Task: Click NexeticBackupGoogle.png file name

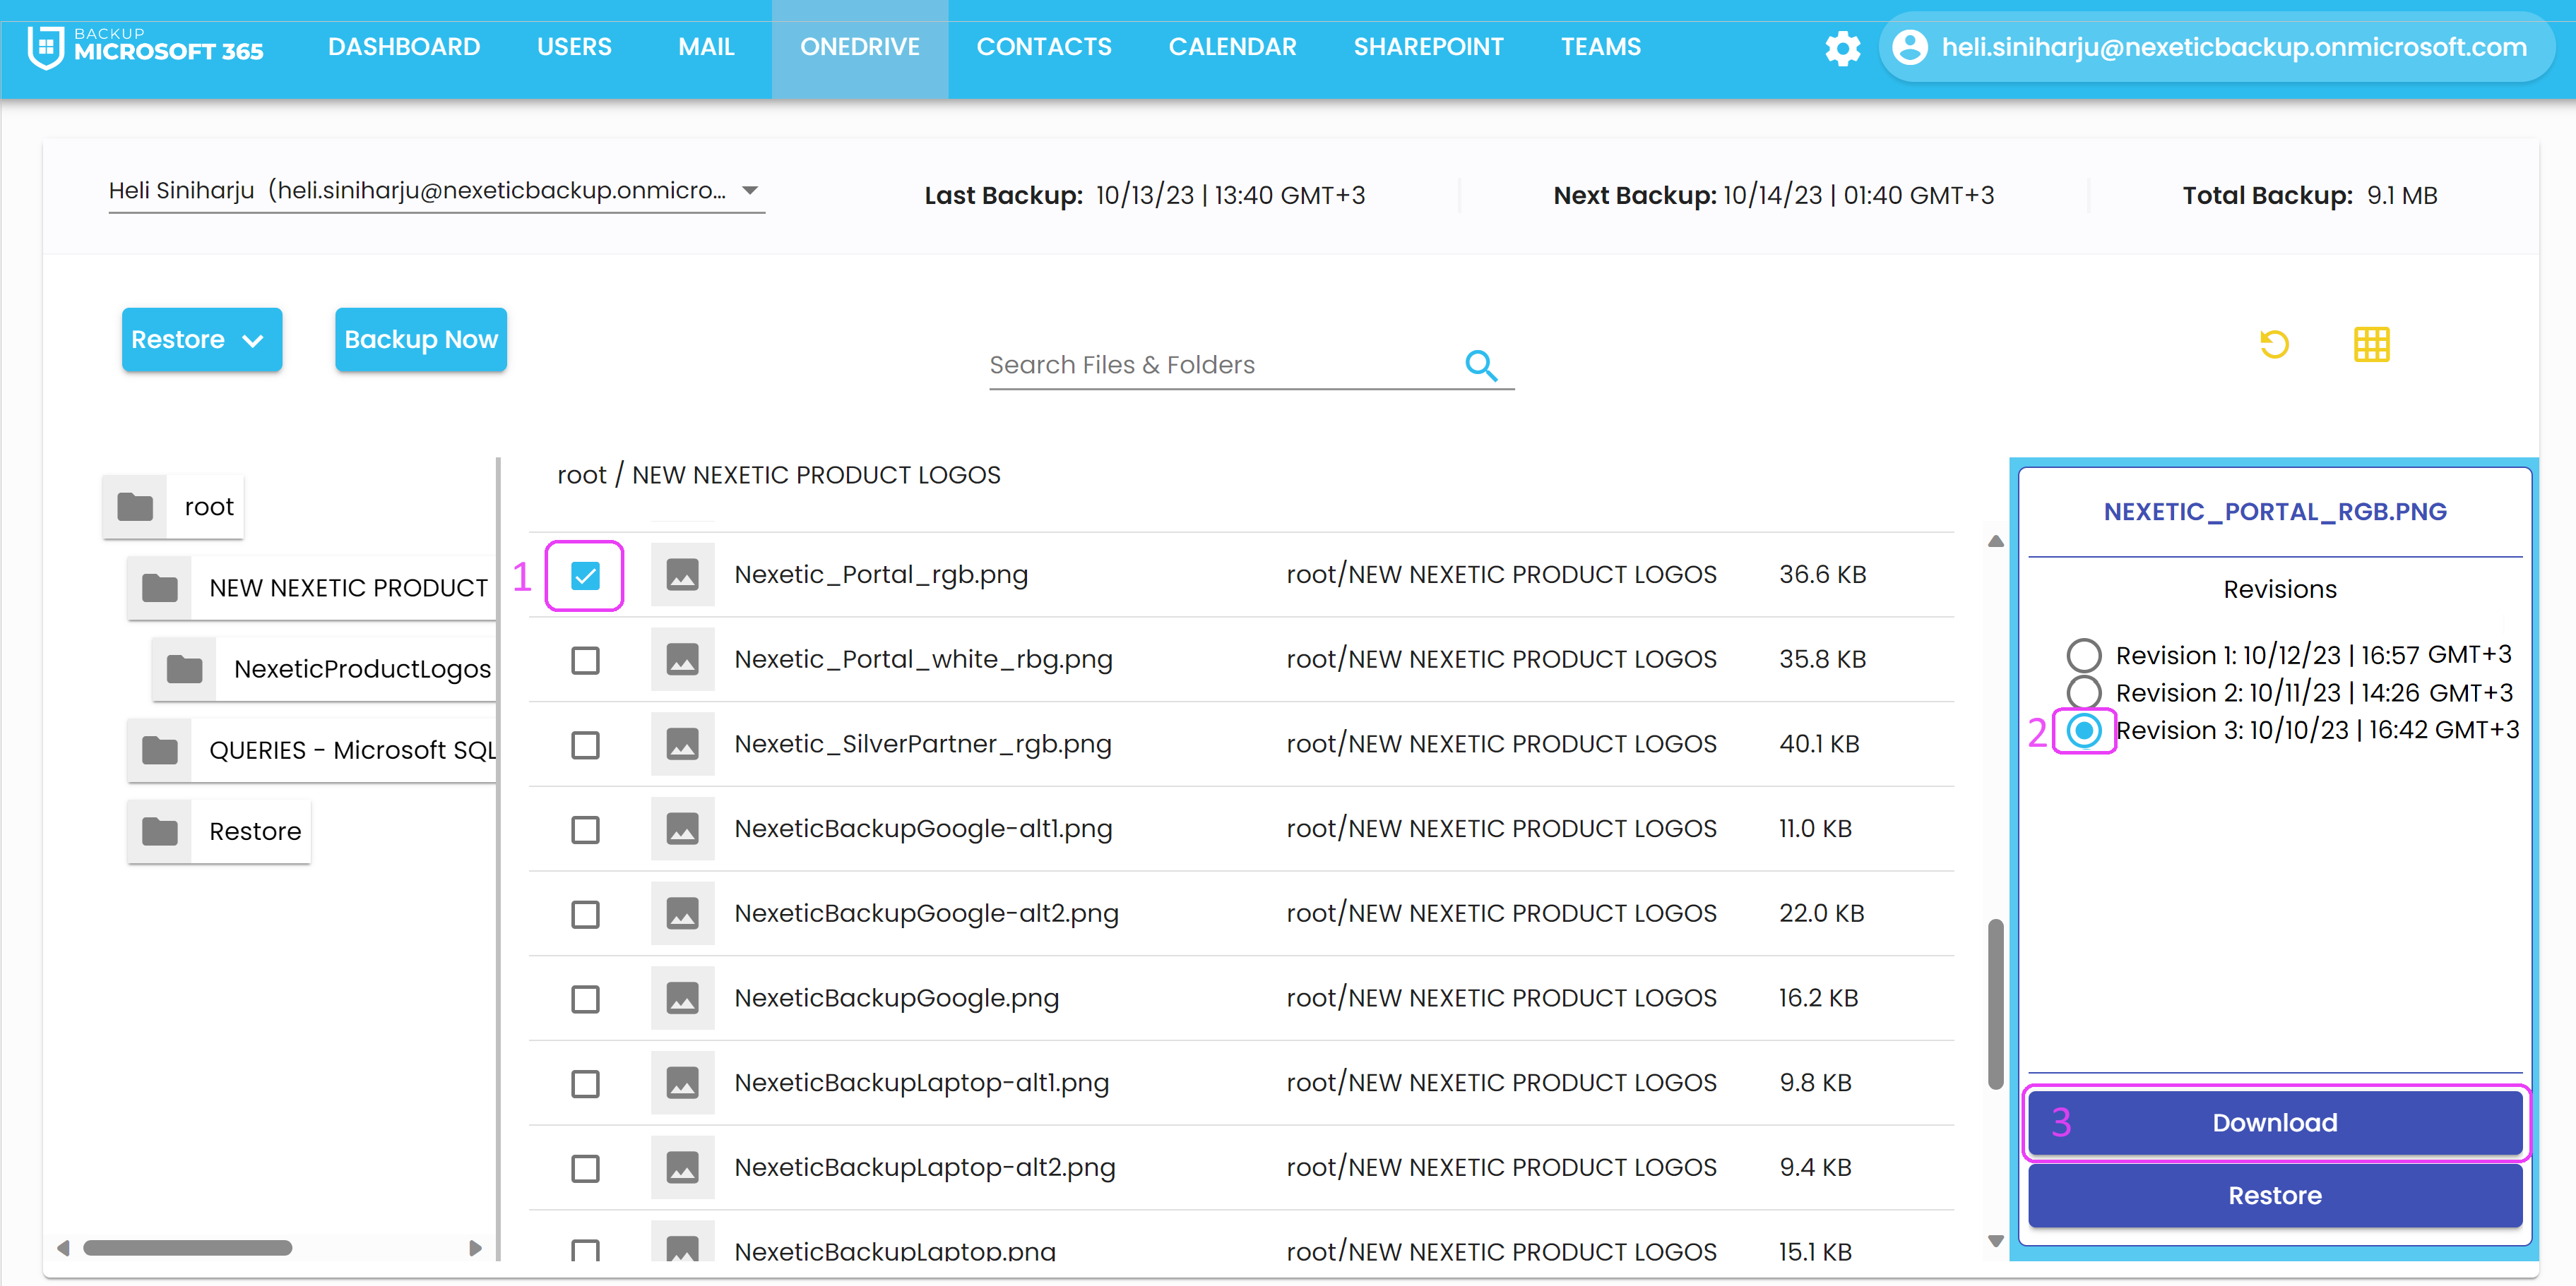Action: (896, 998)
